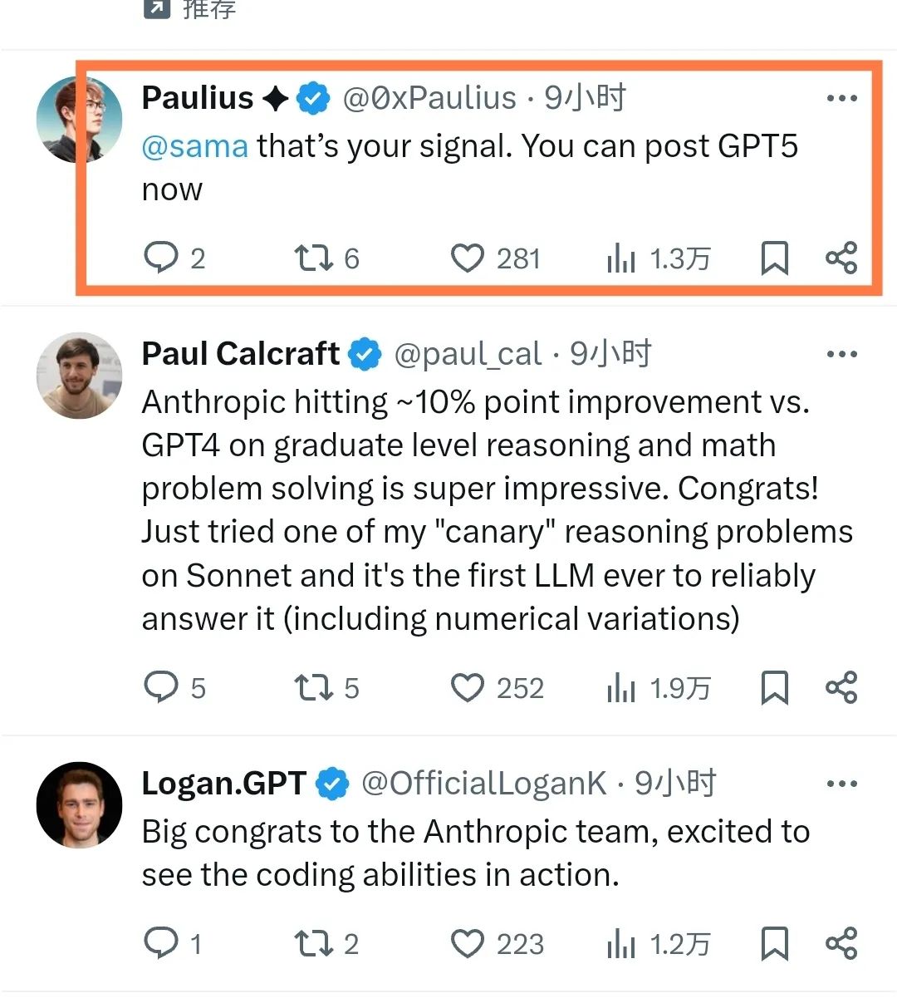Image resolution: width=897 pixels, height=1003 pixels.
Task: Share Paulius's tweet
Action: click(841, 258)
